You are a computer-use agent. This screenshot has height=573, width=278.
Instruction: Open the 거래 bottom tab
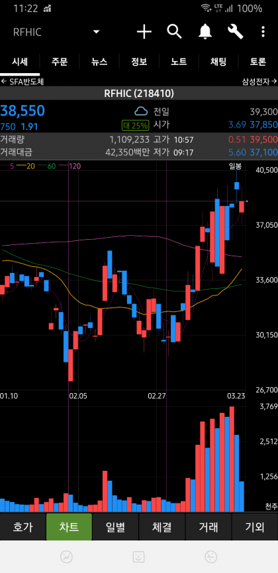208,527
